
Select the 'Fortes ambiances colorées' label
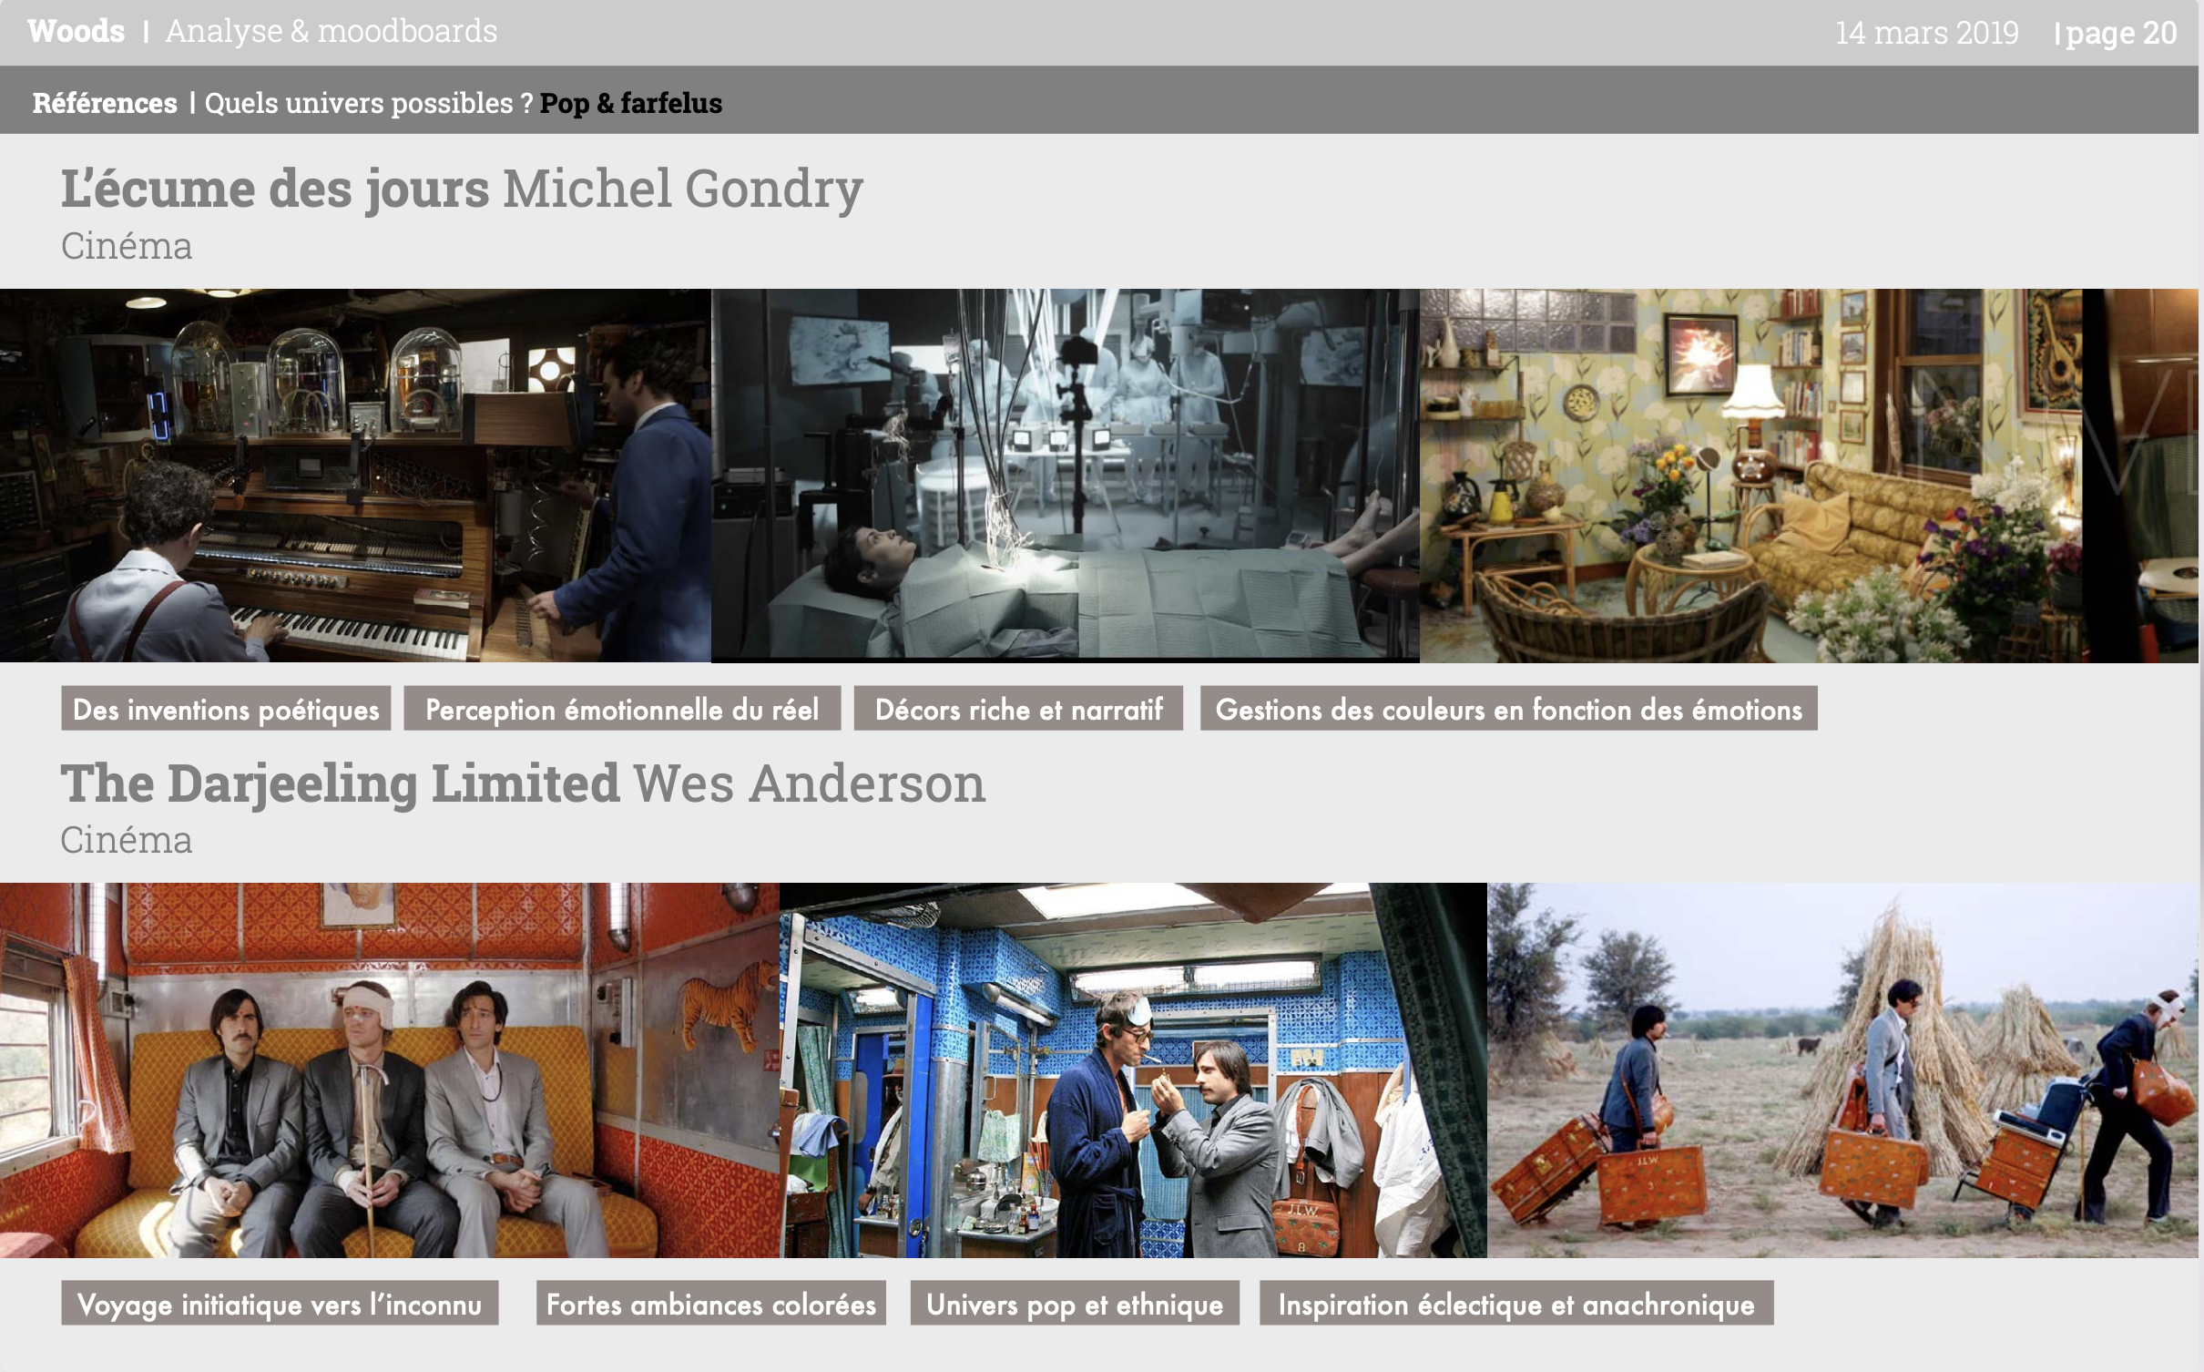point(710,1304)
